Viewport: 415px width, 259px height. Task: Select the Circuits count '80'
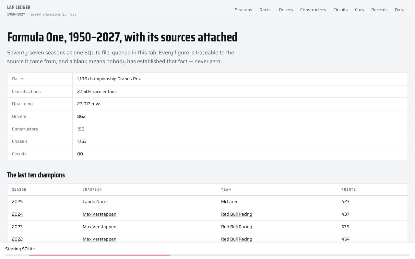coord(80,154)
